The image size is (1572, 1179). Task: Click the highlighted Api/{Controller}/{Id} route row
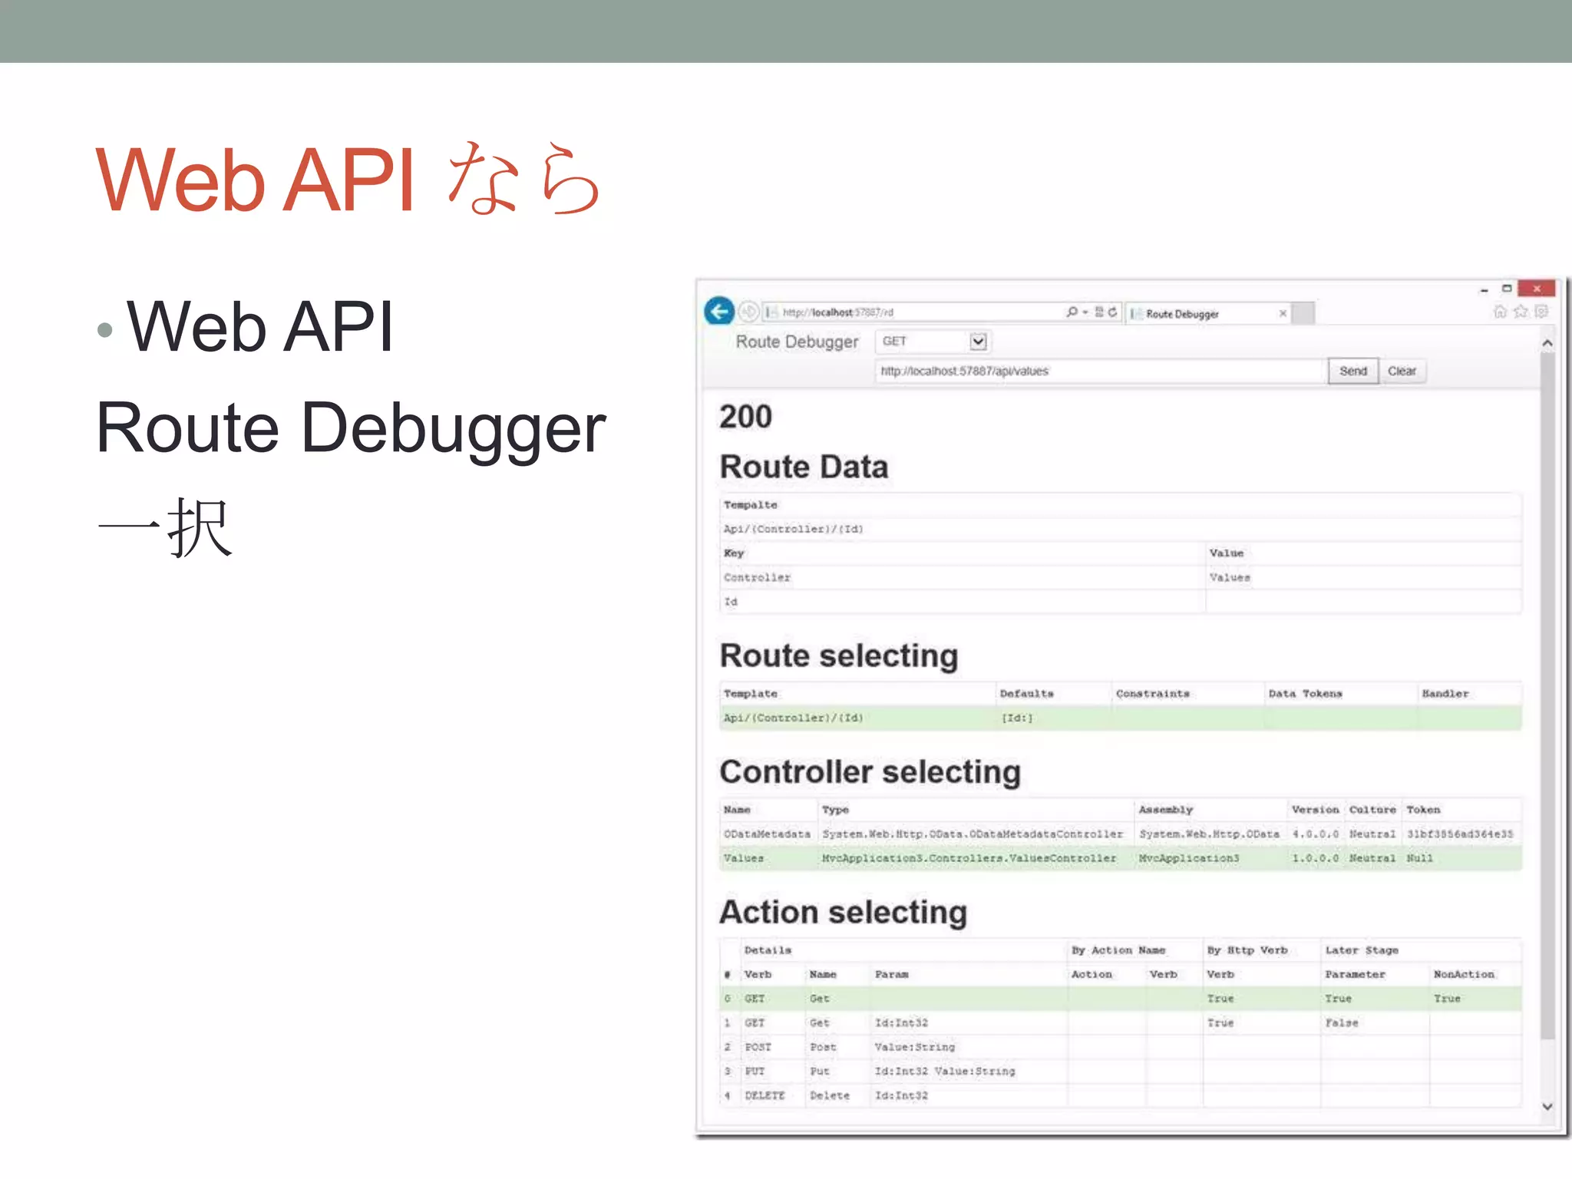1121,718
